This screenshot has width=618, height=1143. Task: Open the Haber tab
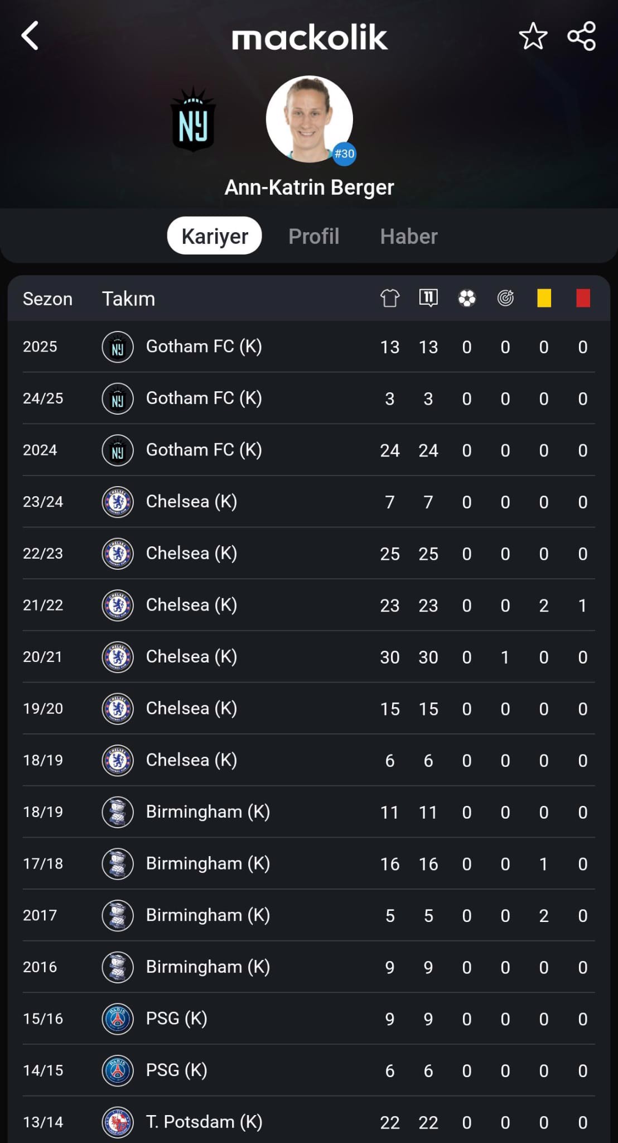(409, 236)
